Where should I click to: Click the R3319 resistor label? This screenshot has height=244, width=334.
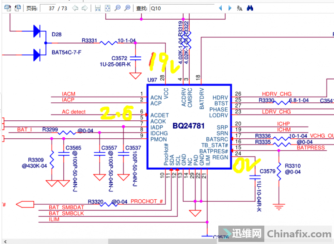(x=181, y=29)
